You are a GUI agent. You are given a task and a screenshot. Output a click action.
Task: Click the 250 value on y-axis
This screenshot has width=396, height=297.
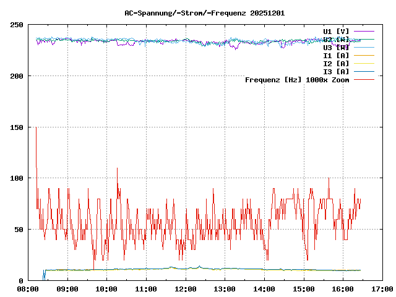click(17, 25)
